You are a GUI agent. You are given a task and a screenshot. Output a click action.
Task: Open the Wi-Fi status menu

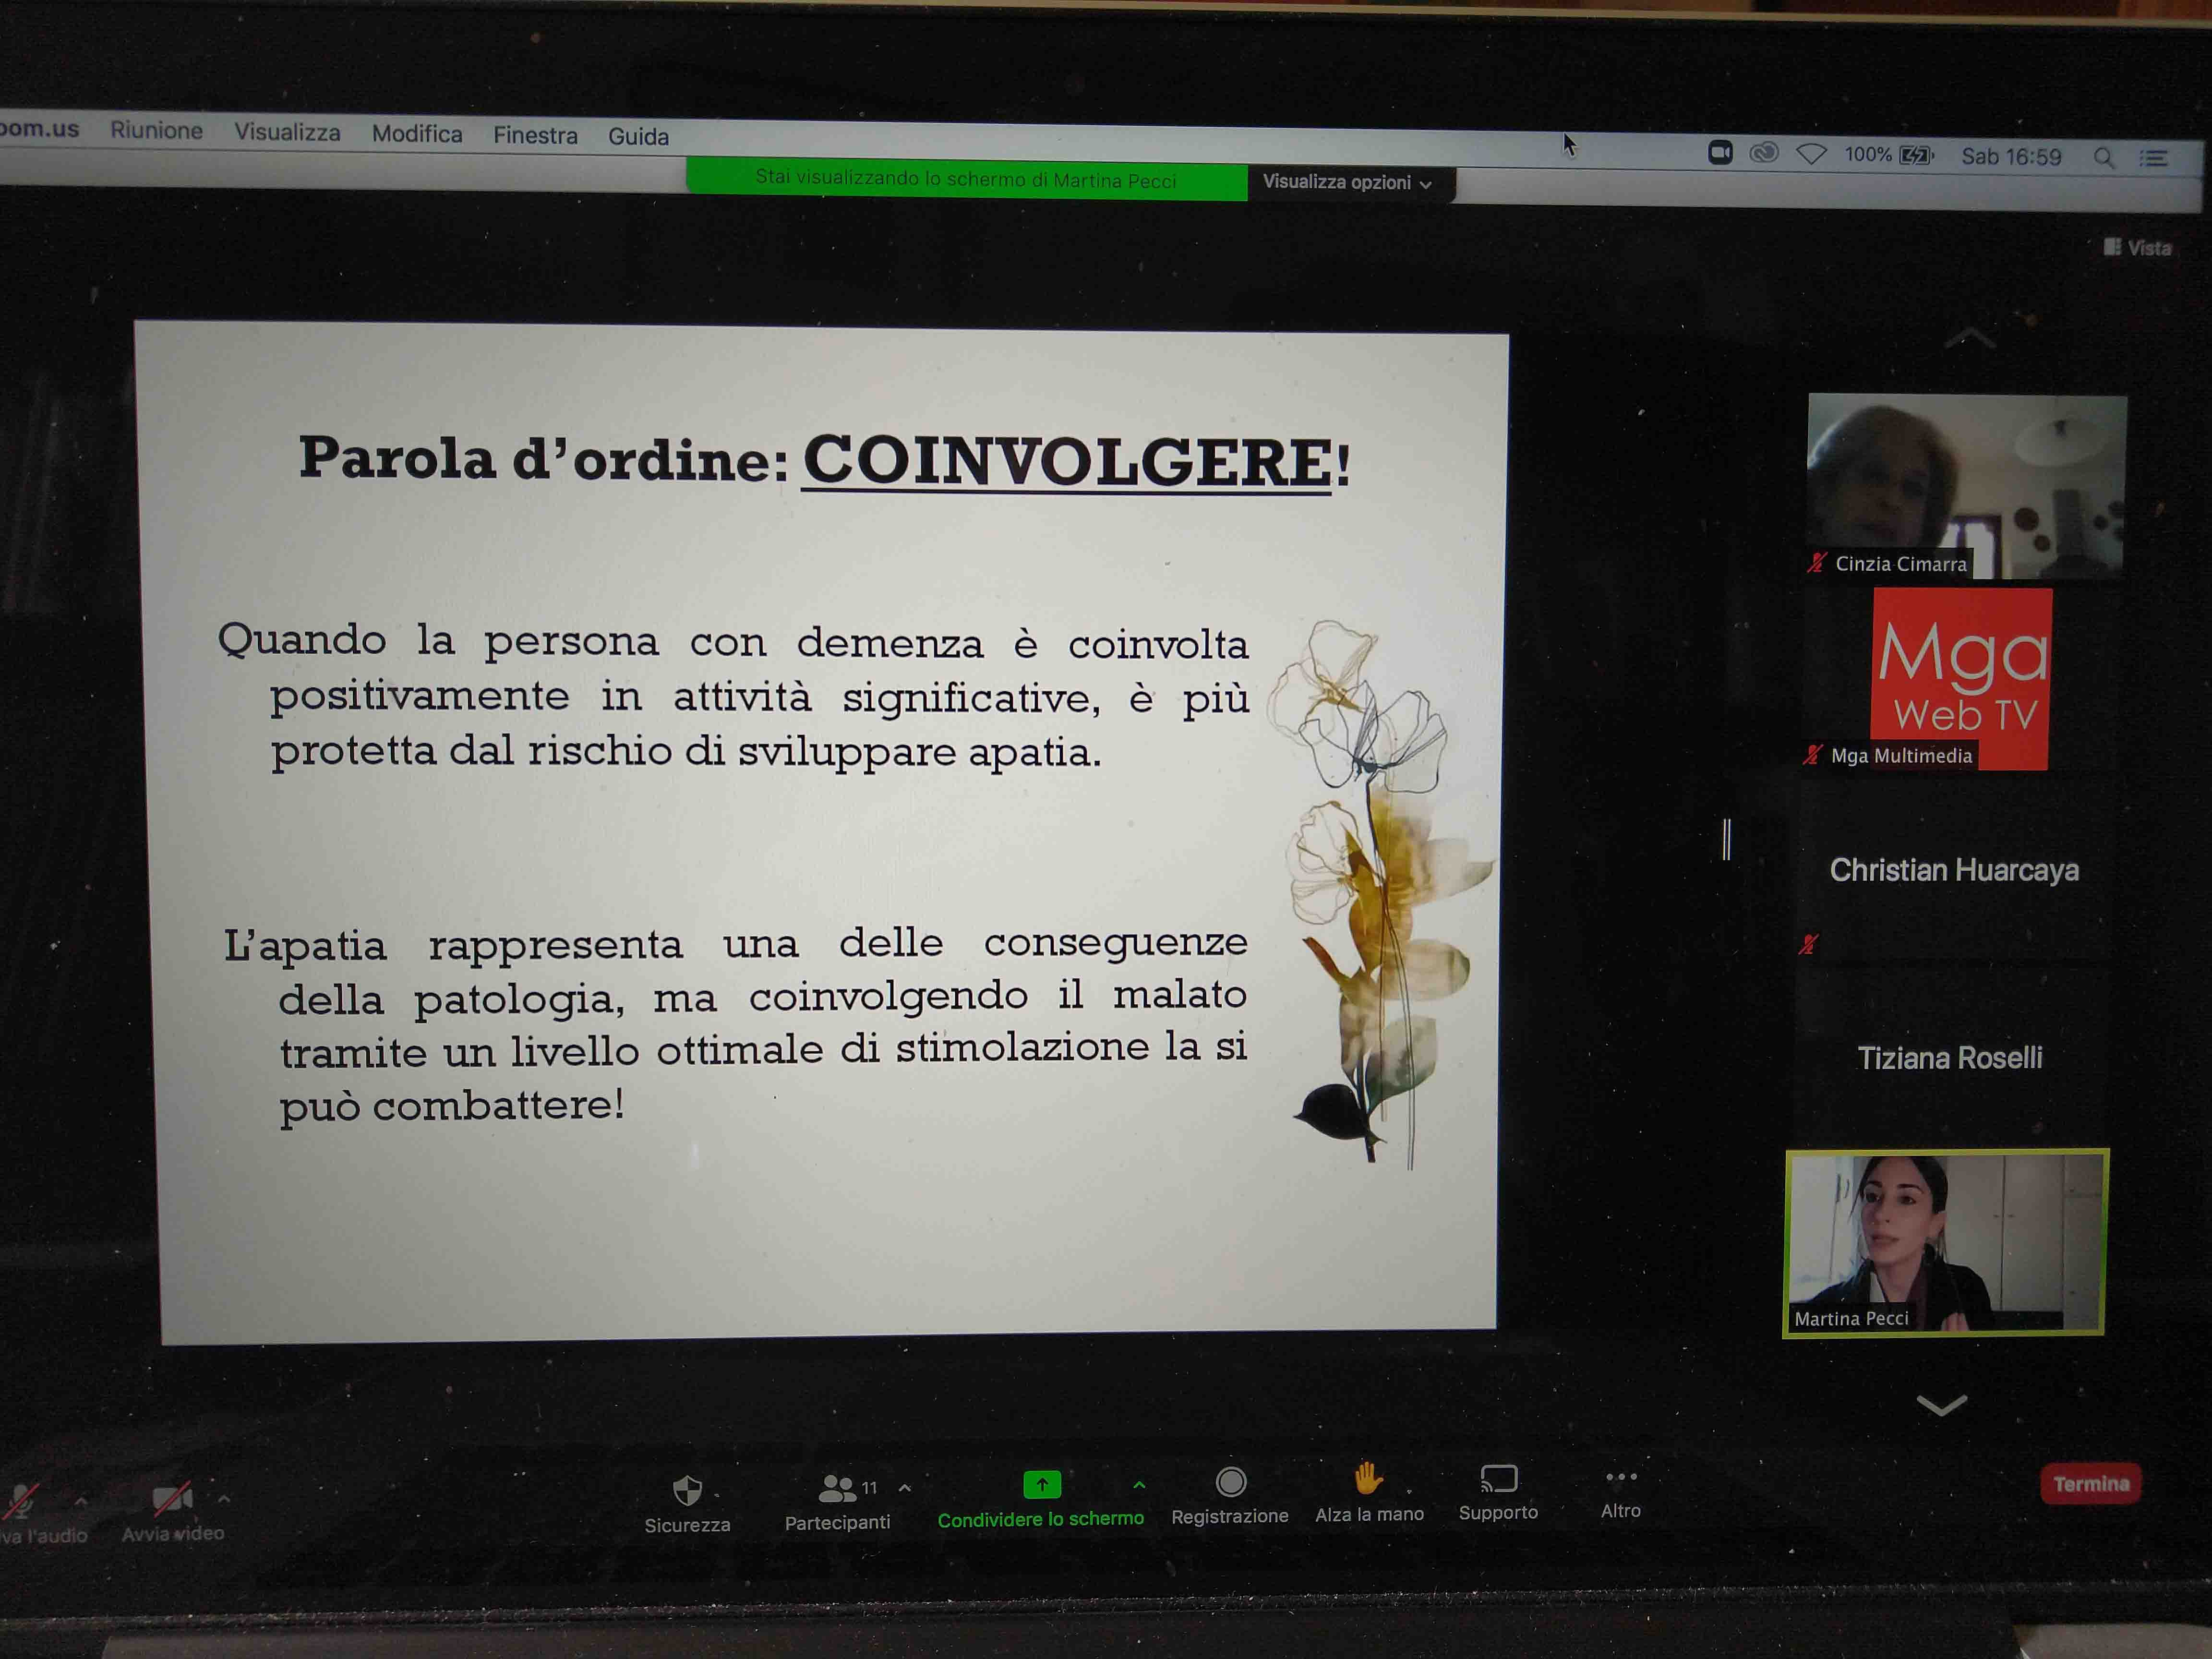point(1811,154)
